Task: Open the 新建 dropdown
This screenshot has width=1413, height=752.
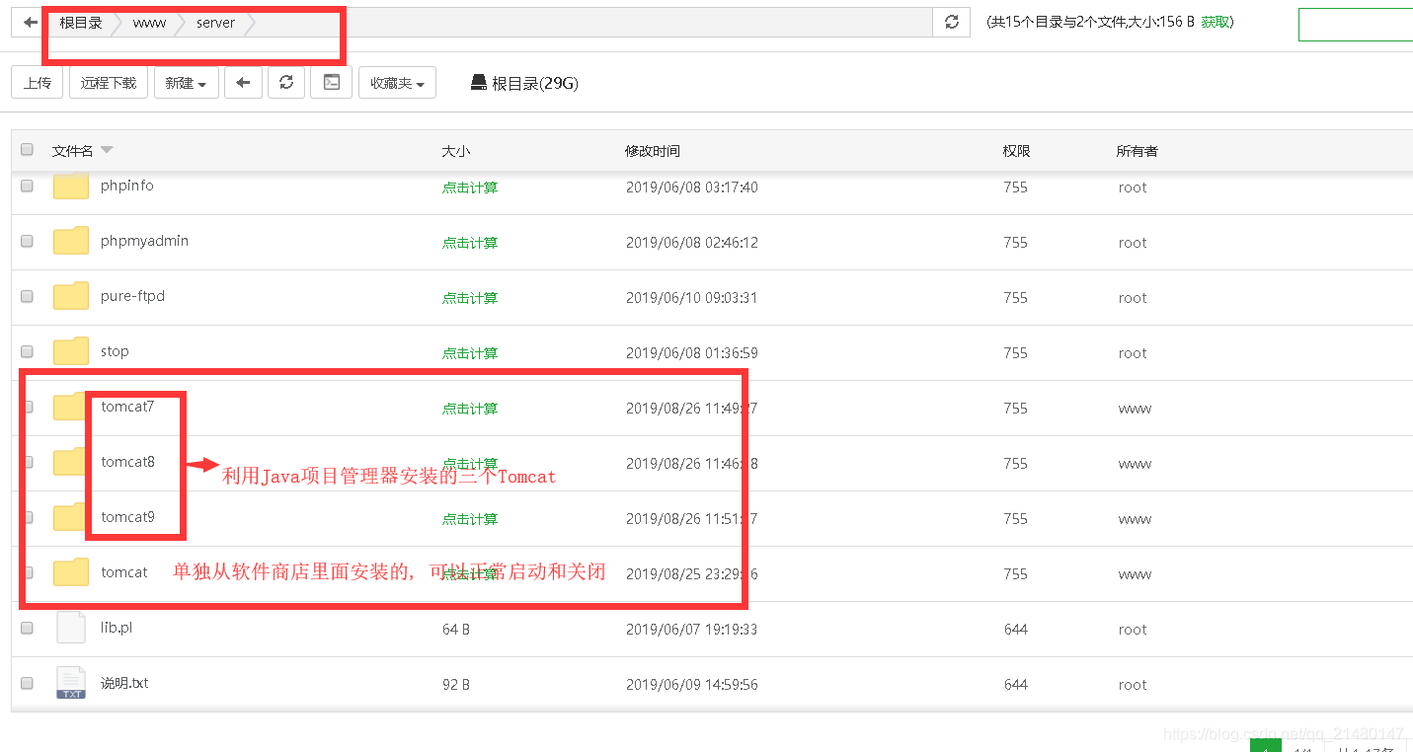Action: (x=186, y=83)
